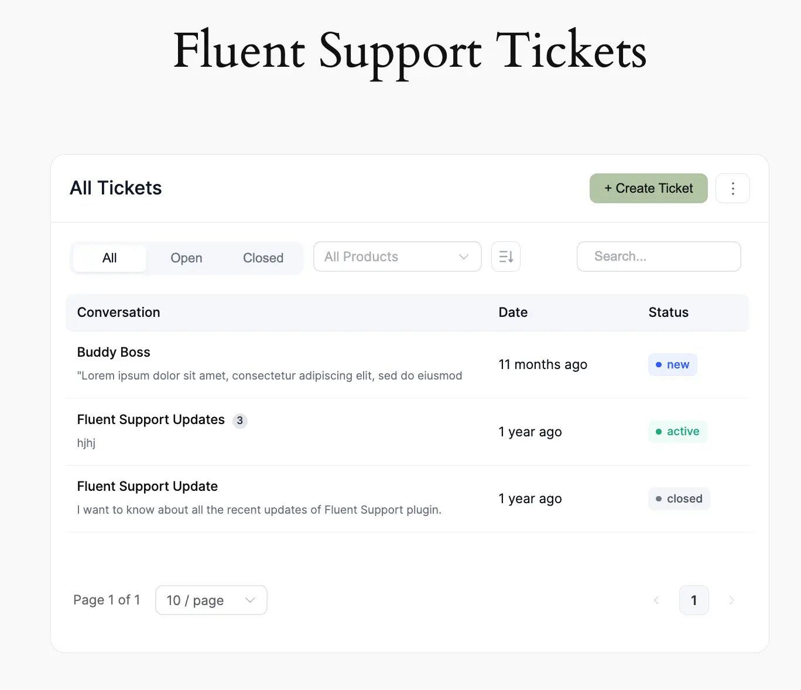Open the Fluent Support Update ticket

click(x=148, y=486)
